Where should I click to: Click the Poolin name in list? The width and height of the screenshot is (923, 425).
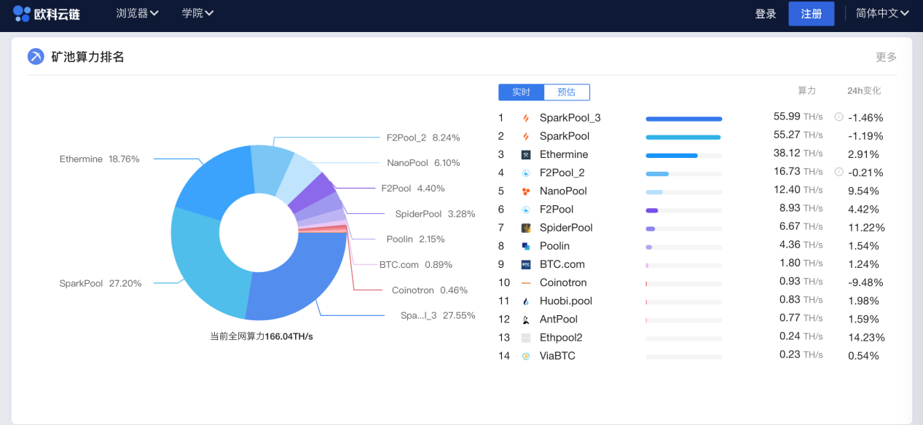pyautogui.click(x=555, y=246)
